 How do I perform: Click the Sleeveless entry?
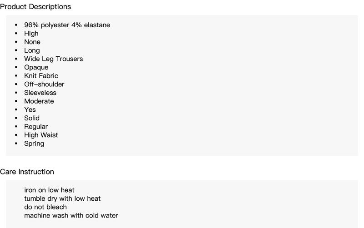(40, 93)
